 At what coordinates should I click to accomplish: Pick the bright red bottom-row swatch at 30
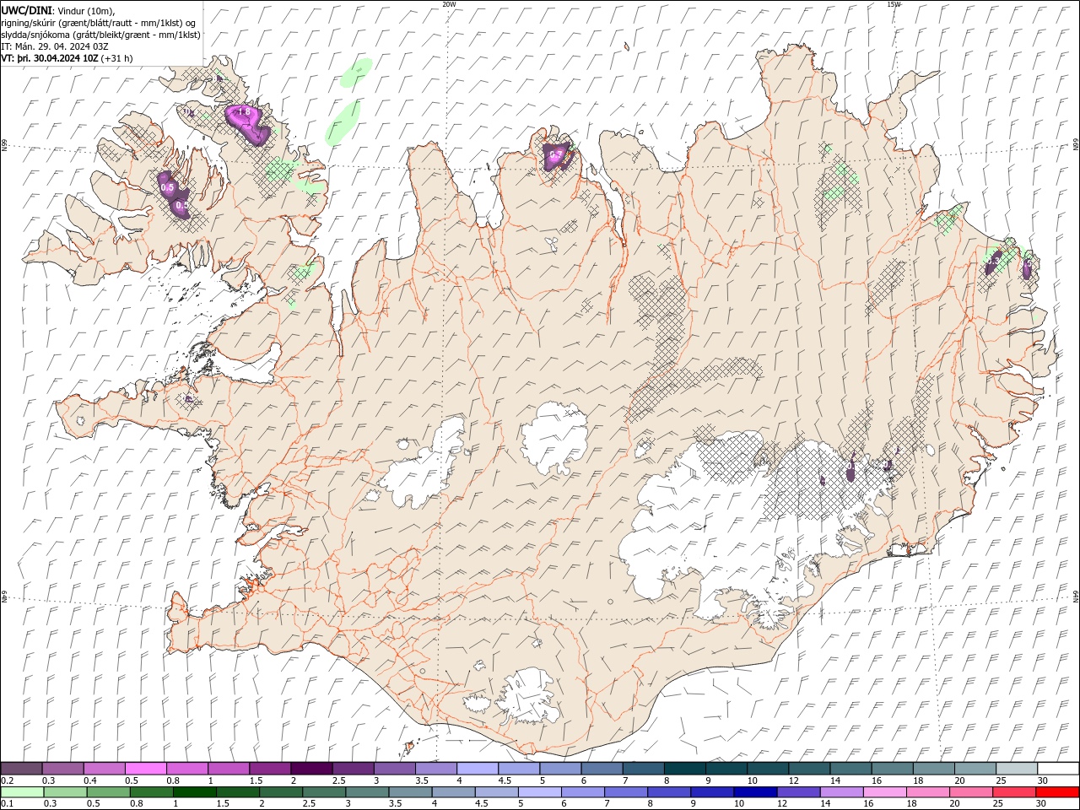point(1056,792)
